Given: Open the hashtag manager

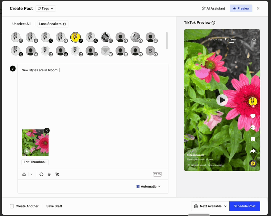Looking at the screenshot, I should click(x=49, y=174).
